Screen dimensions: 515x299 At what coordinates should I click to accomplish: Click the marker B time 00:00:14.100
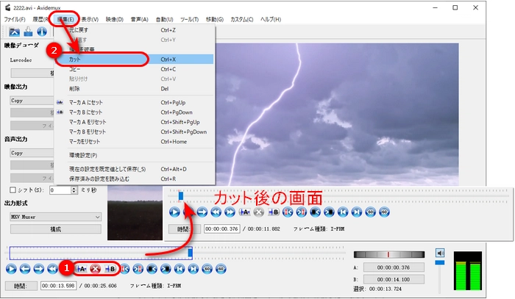[394, 280]
